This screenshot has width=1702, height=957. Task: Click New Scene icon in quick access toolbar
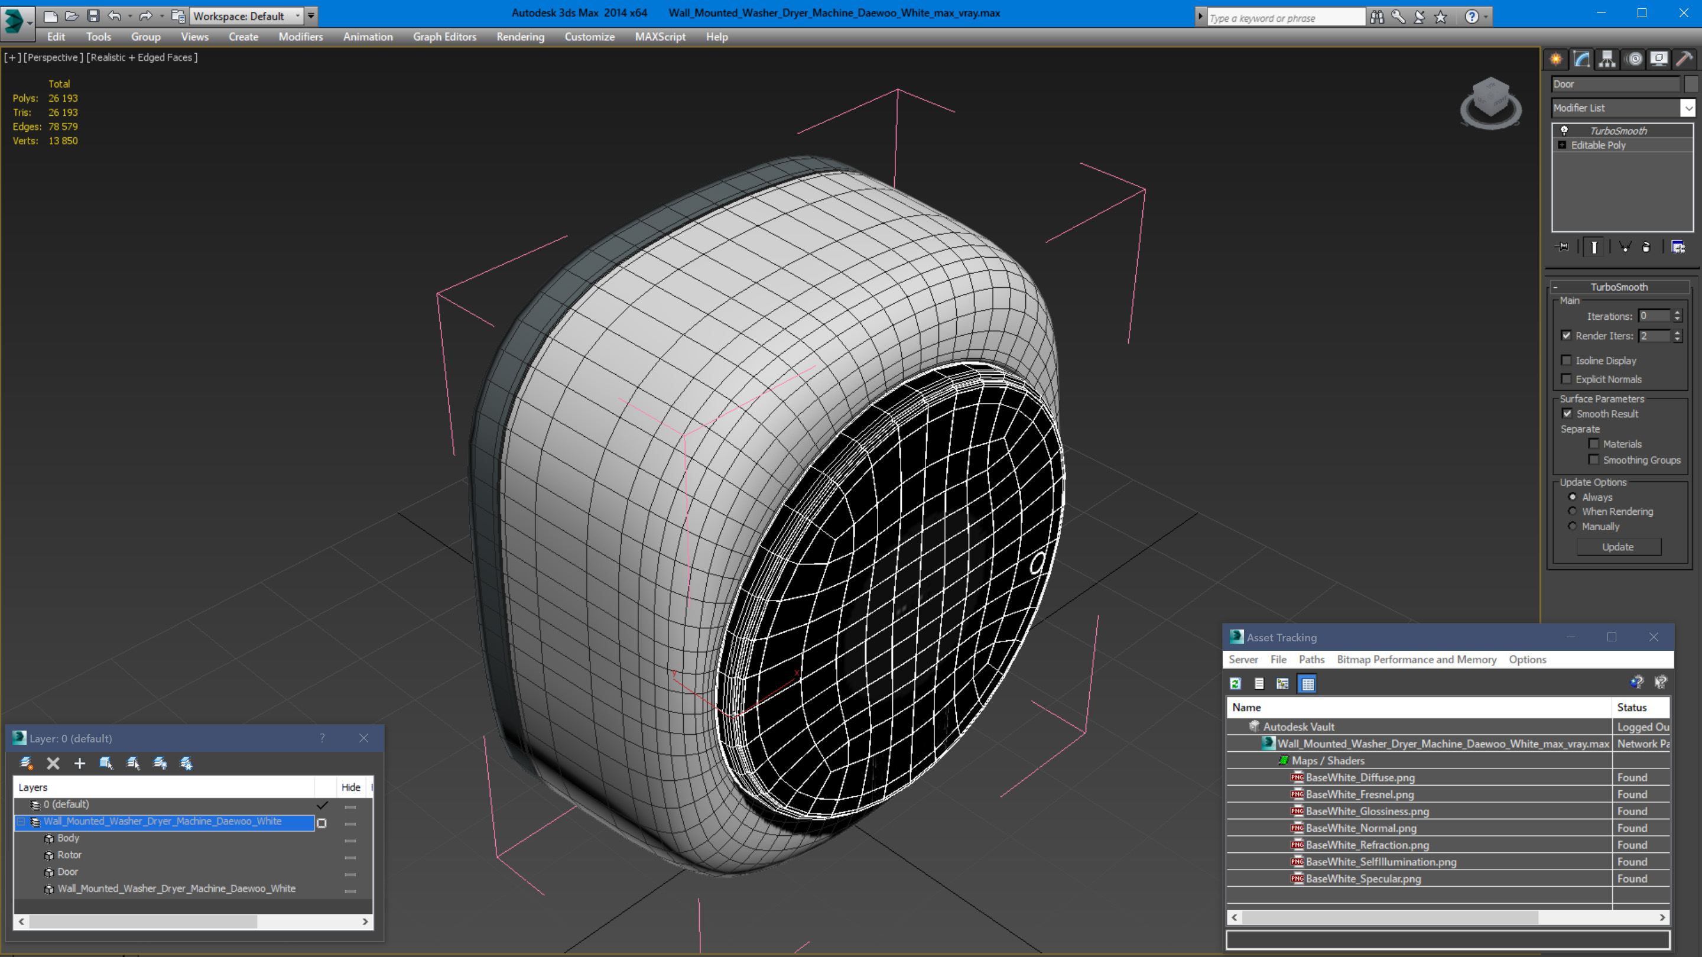tap(50, 16)
